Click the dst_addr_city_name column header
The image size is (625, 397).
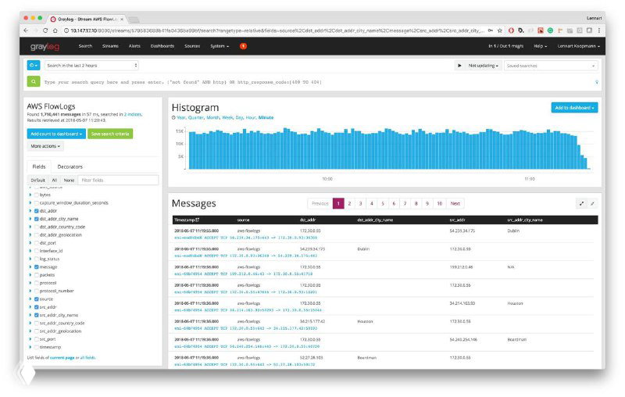(375, 220)
